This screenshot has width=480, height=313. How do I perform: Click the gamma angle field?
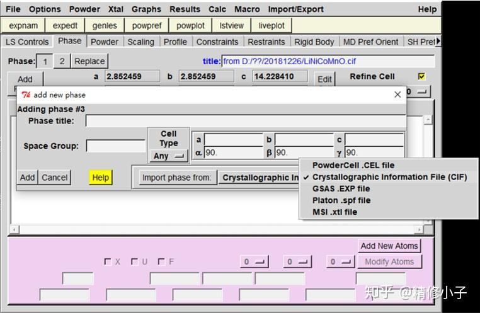(x=374, y=152)
